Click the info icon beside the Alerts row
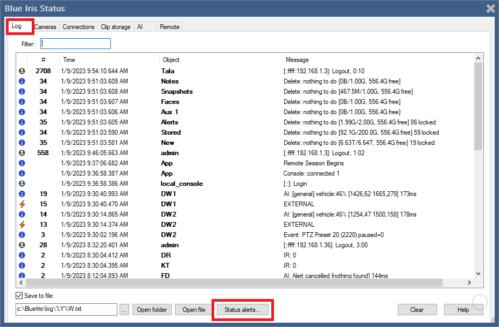Image resolution: width=499 pixels, height=327 pixels. tap(22, 122)
